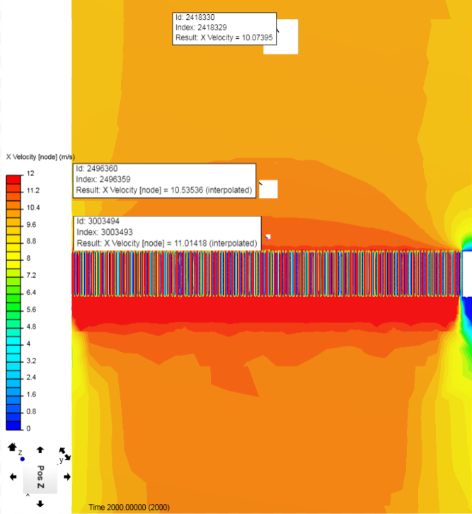Pick the dark blue bottom band of the legend
The width and height of the screenshot is (472, 514).
coord(13,426)
